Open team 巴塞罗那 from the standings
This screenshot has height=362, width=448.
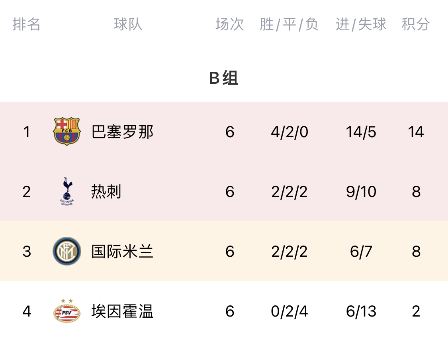pos(122,132)
